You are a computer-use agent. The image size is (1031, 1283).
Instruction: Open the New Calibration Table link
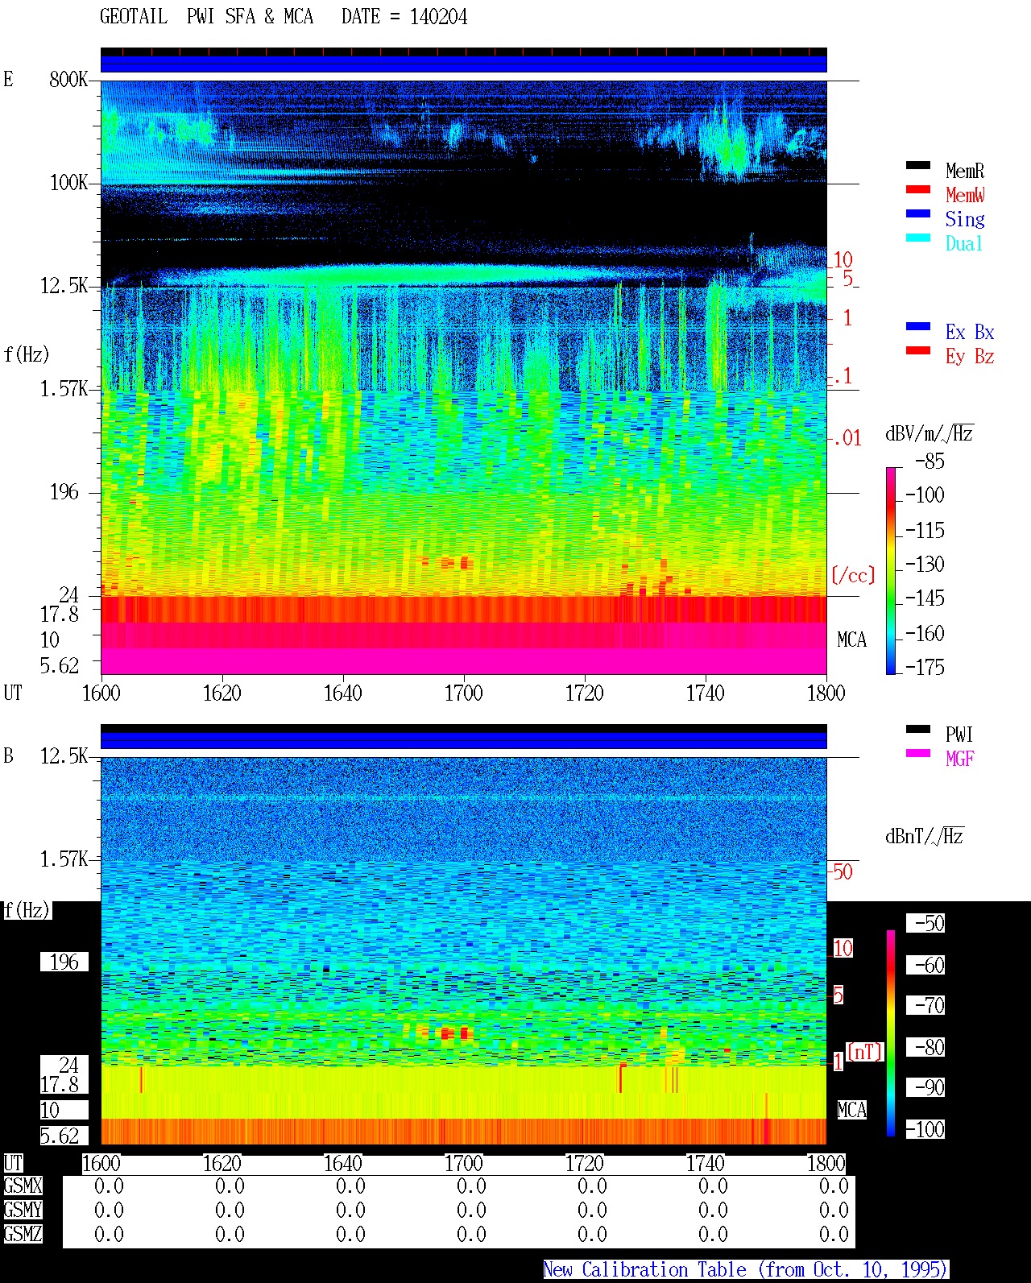point(746,1270)
